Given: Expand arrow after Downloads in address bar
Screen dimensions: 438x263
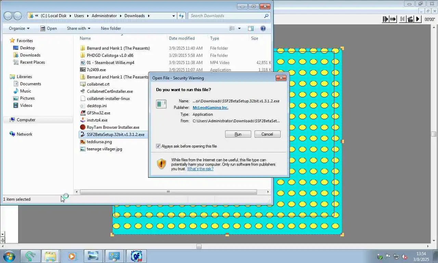Looking at the screenshot, I should click(x=148, y=16).
